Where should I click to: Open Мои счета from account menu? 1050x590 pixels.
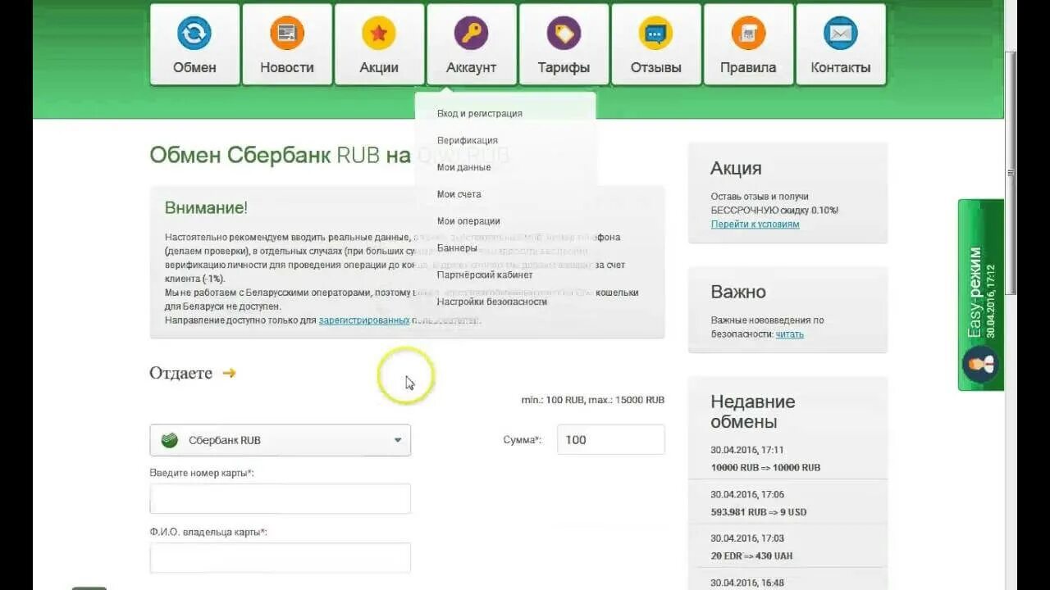pyautogui.click(x=459, y=194)
